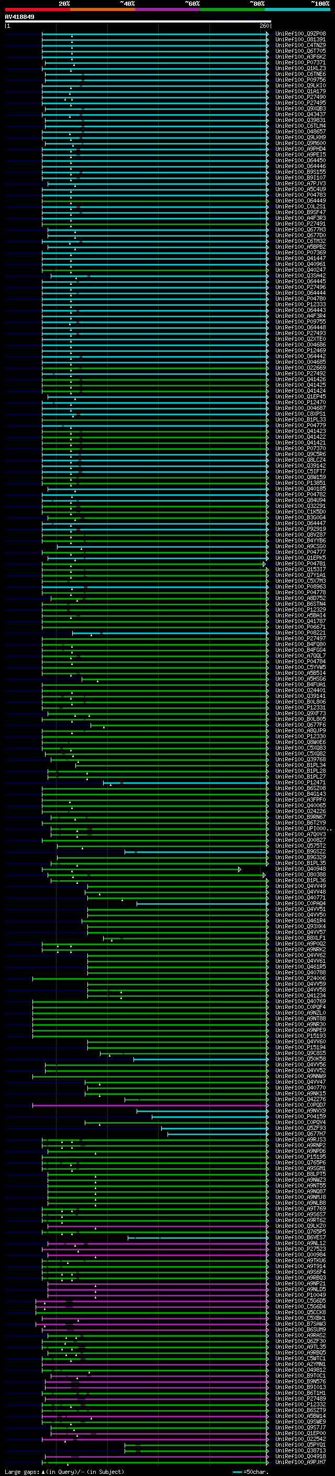Select hit label UniRef100_A7PJV3
The image size is (335, 1476).
tap(300, 183)
